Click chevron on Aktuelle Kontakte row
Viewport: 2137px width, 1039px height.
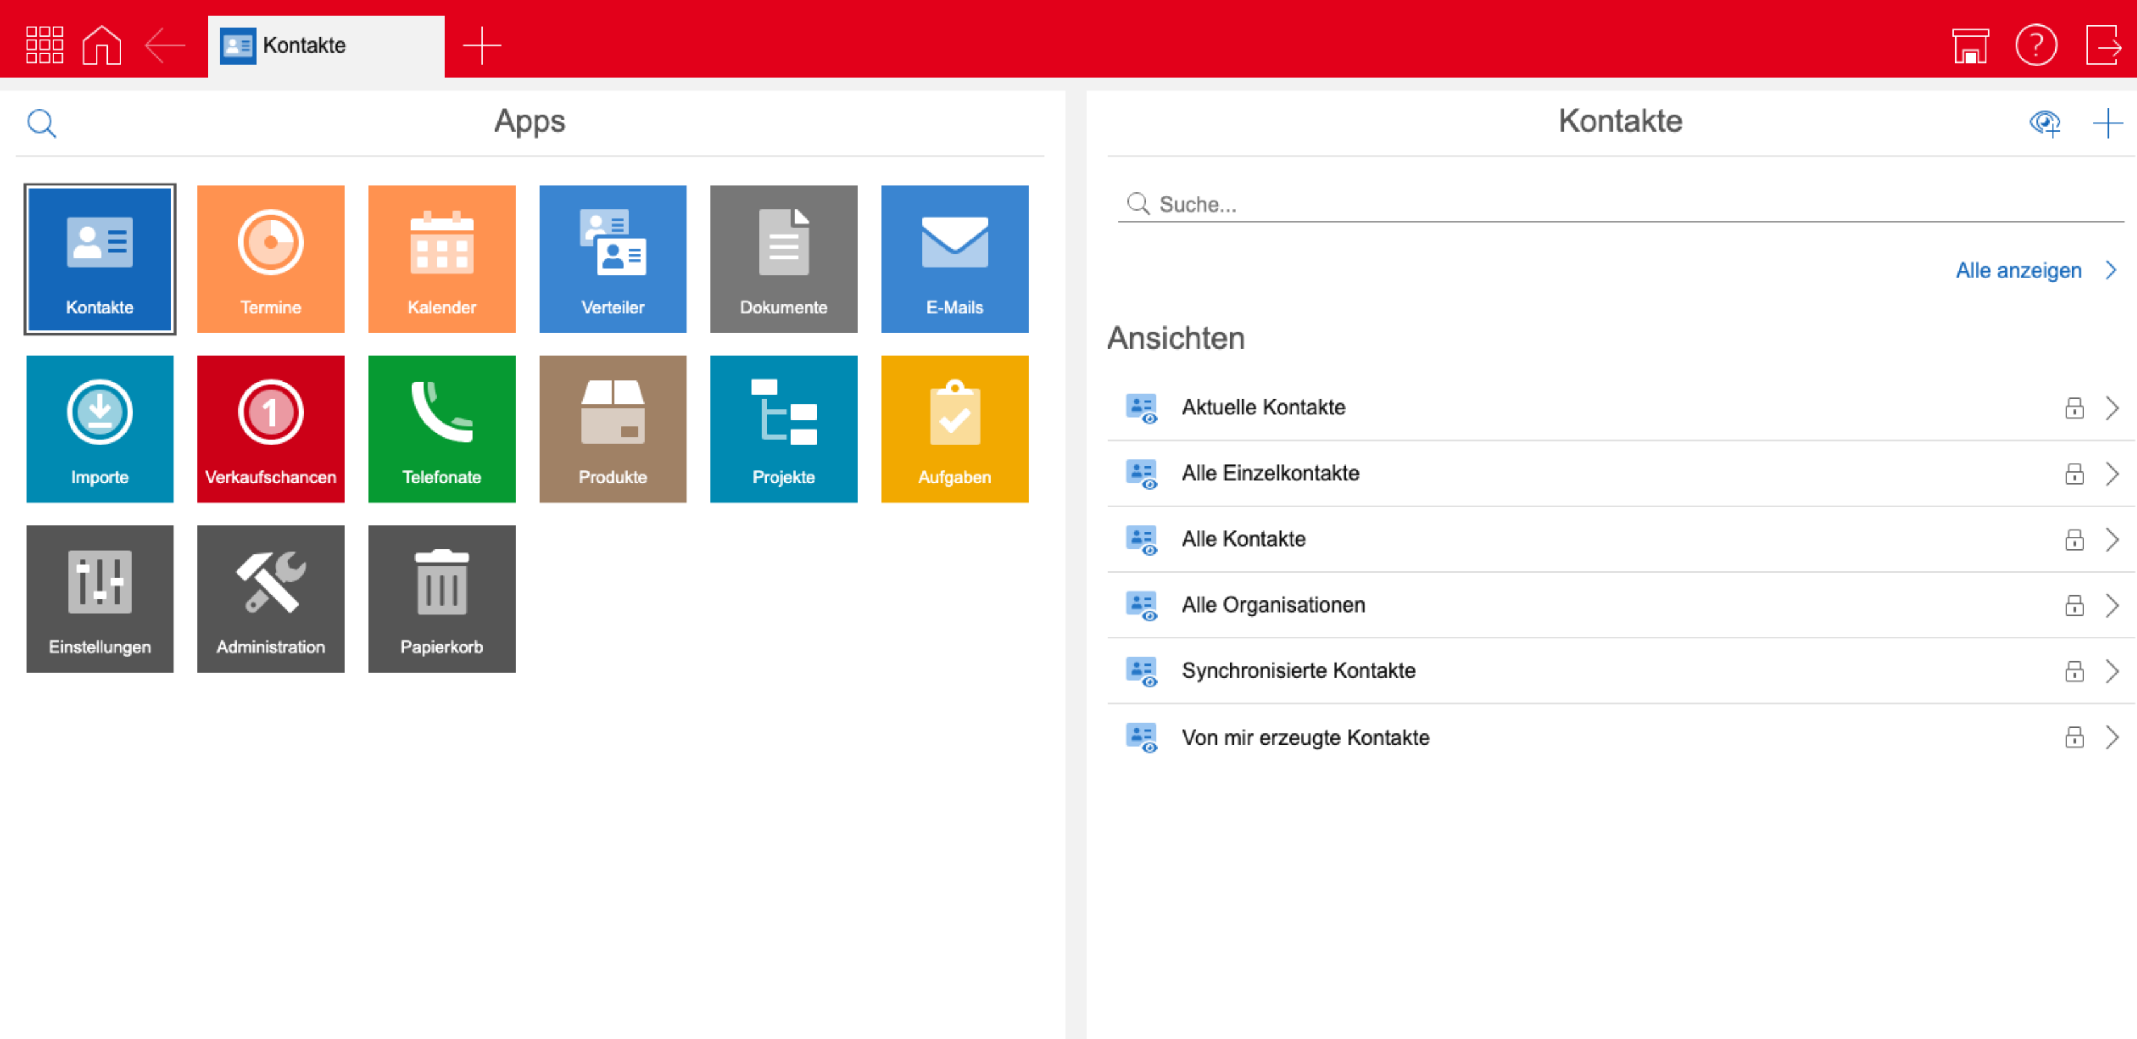pos(2112,408)
